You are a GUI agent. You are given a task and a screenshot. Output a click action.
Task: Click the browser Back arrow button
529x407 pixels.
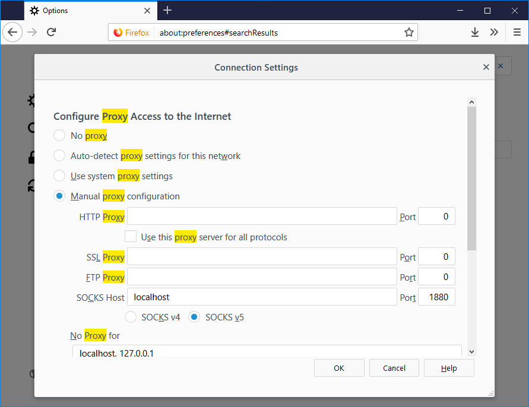pyautogui.click(x=12, y=33)
